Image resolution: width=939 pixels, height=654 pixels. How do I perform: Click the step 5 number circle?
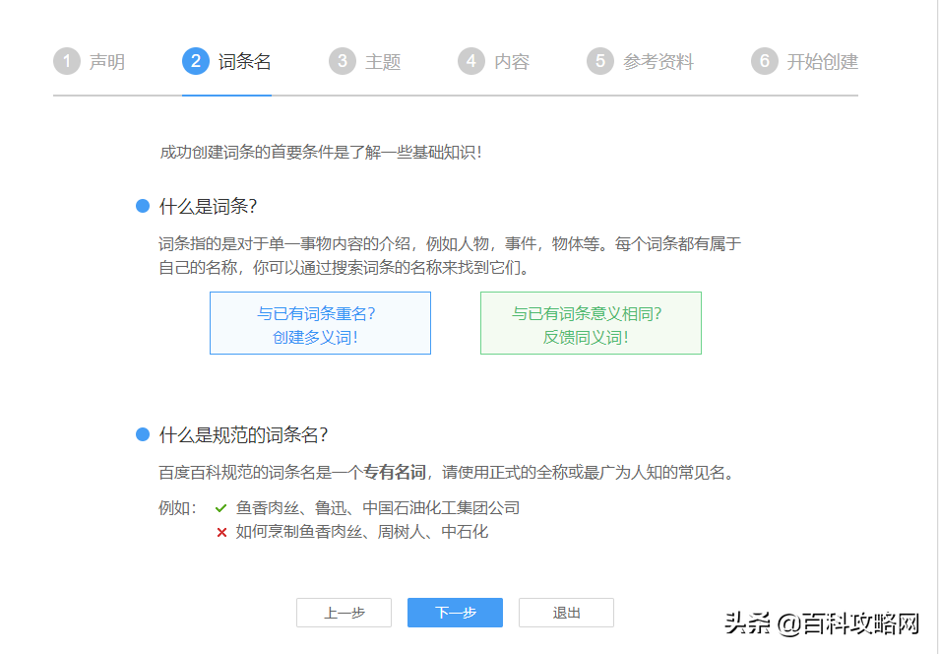click(599, 61)
